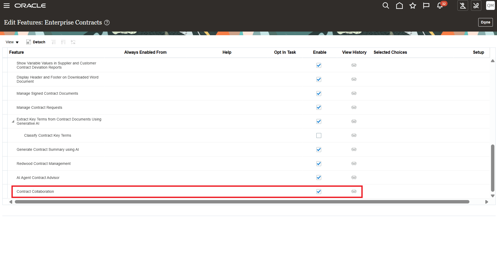Click the Feature column header
This screenshot has width=497, height=253.
(x=16, y=52)
